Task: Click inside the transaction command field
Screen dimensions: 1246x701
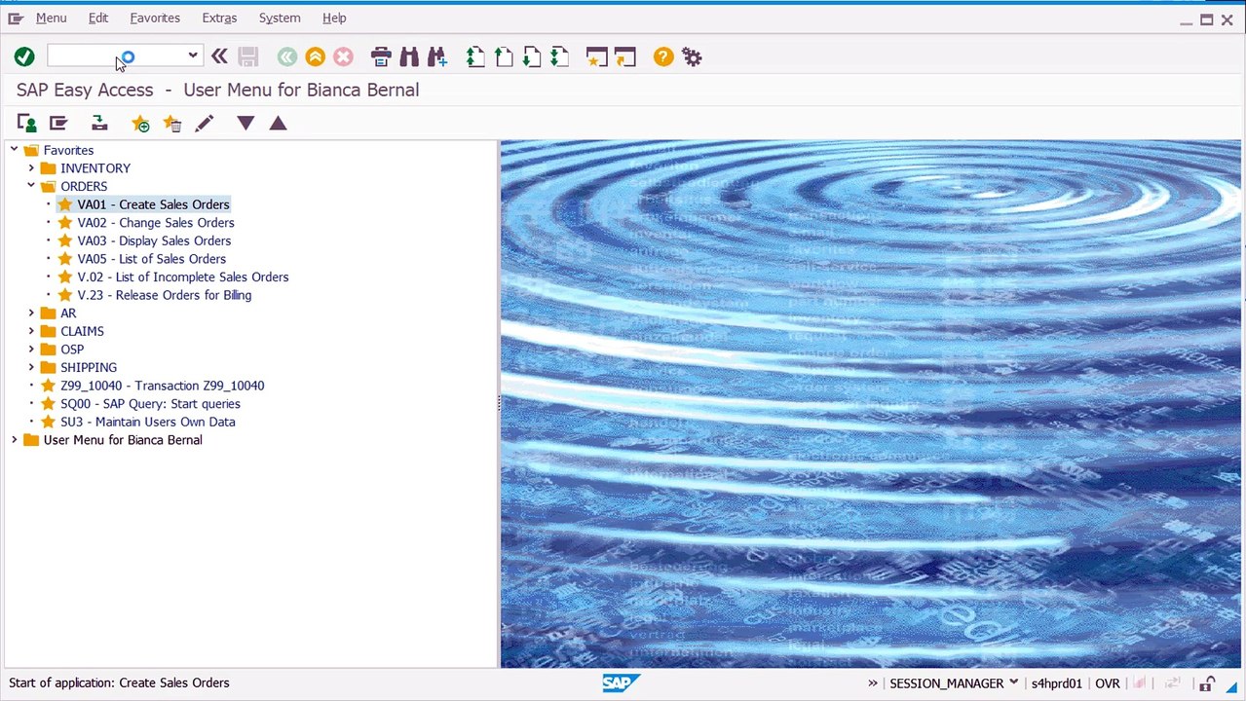Action: tap(115, 56)
